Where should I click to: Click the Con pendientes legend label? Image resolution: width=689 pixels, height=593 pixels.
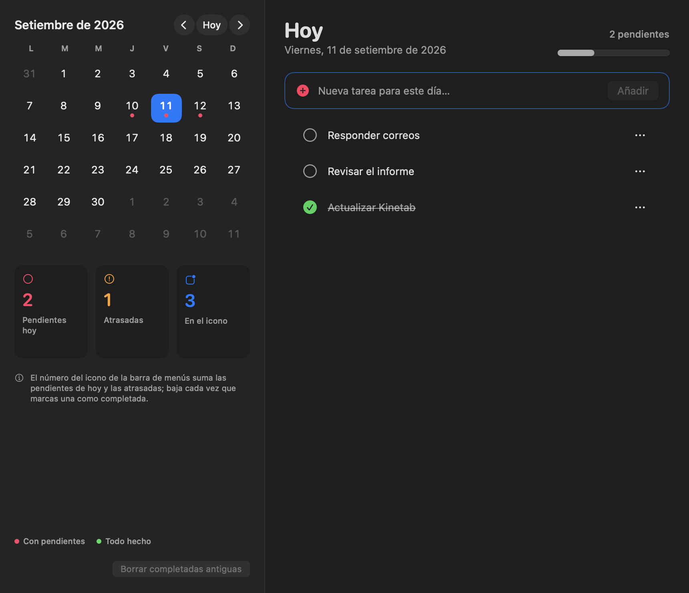[x=54, y=541]
